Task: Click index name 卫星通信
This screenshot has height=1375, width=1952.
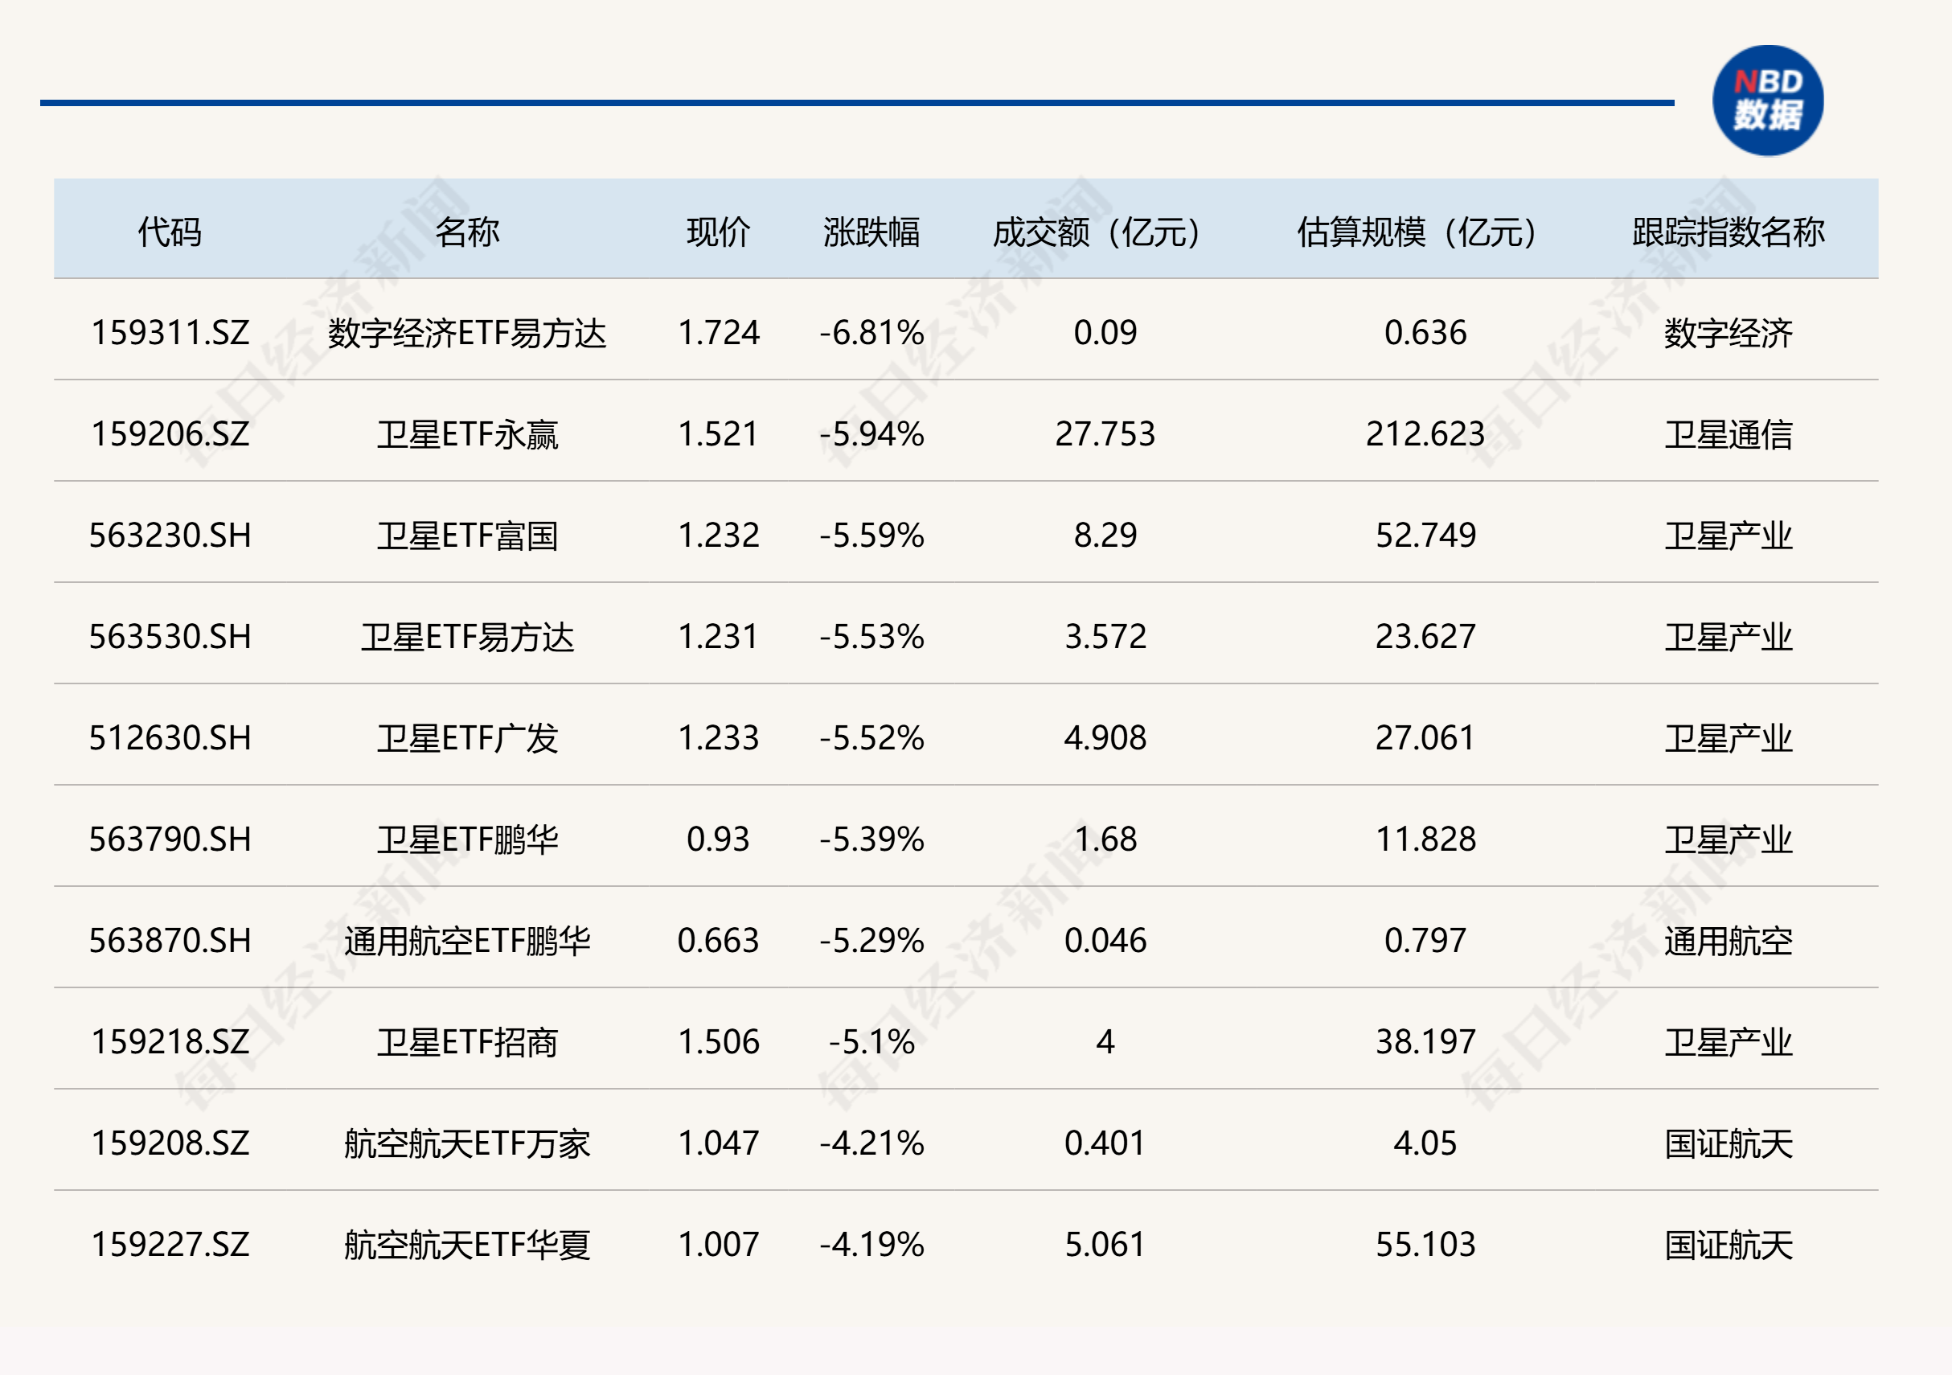Action: (x=1729, y=433)
